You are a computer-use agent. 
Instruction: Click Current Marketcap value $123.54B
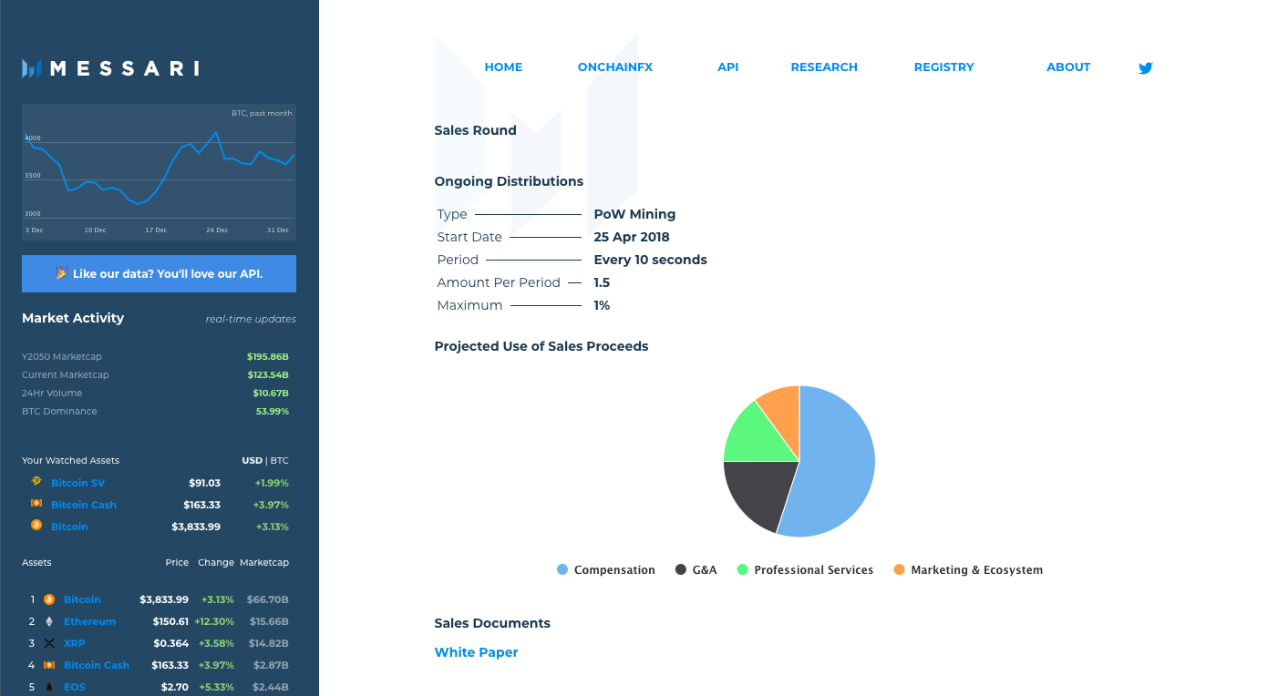point(268,375)
